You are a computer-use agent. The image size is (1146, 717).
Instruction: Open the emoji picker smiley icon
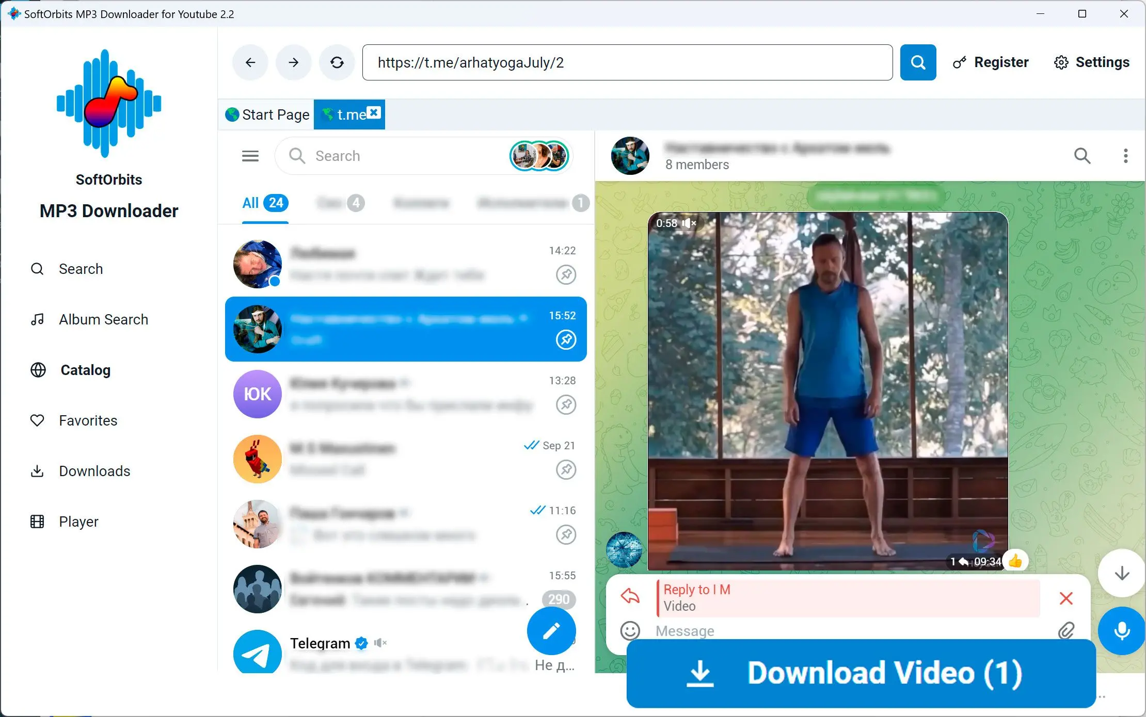click(630, 630)
